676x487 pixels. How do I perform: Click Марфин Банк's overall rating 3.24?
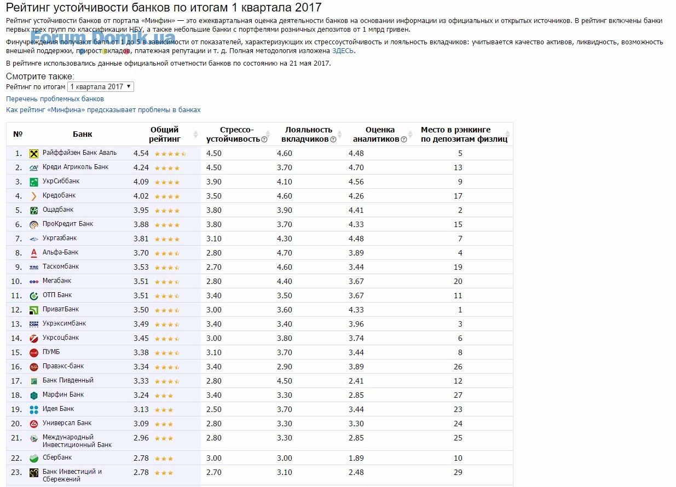tap(141, 395)
